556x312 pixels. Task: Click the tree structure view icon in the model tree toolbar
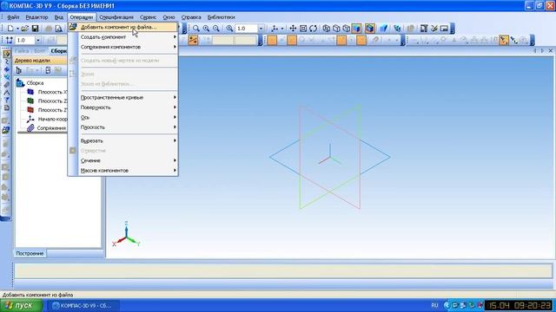19,70
